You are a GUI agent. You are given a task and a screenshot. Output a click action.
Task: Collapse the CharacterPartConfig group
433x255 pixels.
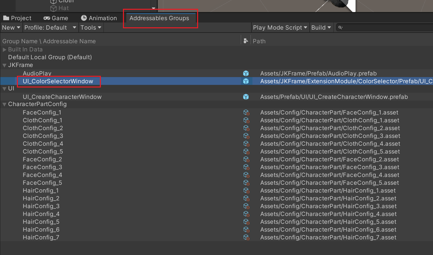tap(5, 104)
